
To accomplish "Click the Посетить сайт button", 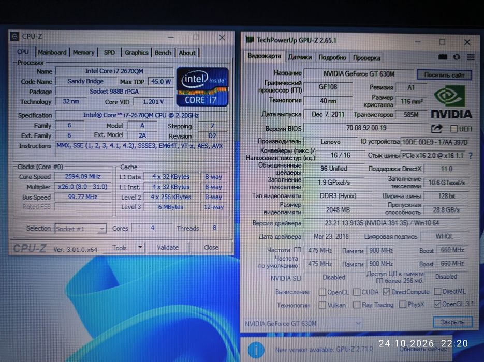I will [x=444, y=75].
